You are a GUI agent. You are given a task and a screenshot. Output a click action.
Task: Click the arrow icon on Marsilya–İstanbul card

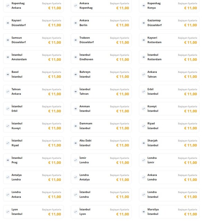pos(144,212)
